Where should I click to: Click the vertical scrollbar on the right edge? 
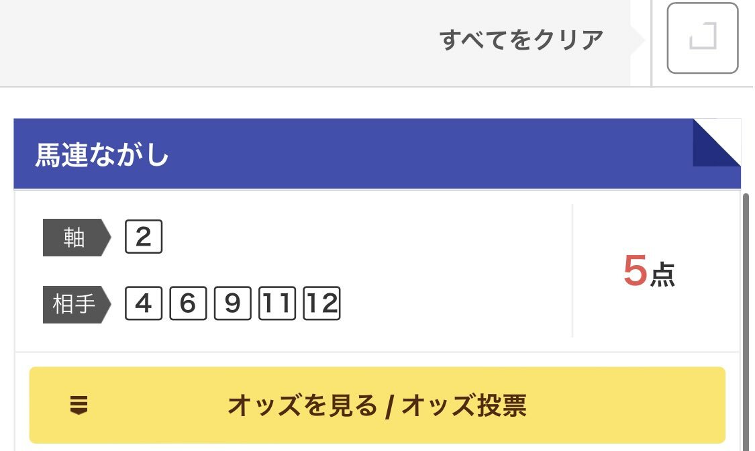pos(746,321)
